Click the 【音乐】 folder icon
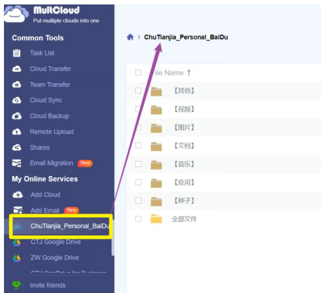The height and width of the screenshot is (293, 321). click(156, 165)
